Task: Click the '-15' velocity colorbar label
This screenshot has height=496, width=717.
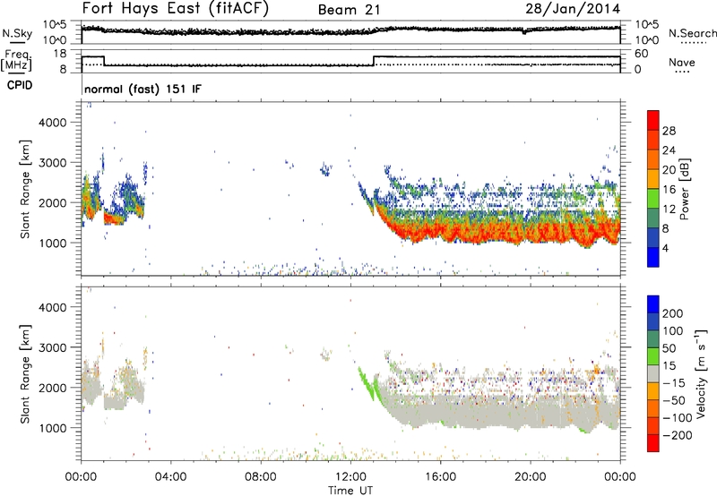Action: point(674,383)
